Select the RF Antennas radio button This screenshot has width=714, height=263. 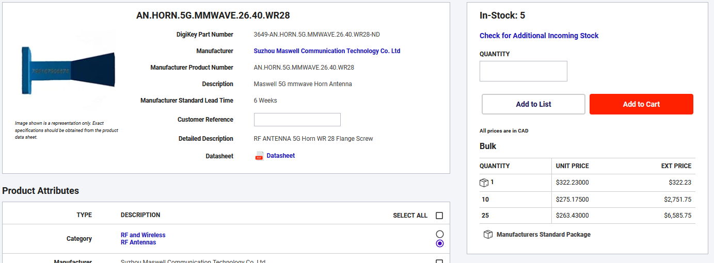tap(440, 243)
